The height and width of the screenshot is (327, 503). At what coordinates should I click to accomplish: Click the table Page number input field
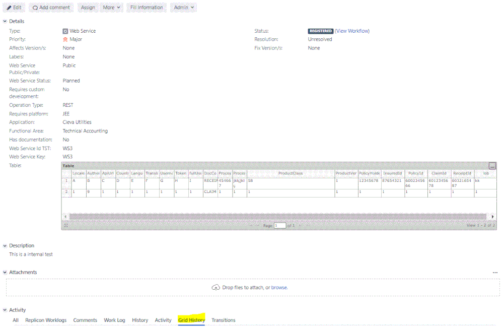tap(280, 226)
